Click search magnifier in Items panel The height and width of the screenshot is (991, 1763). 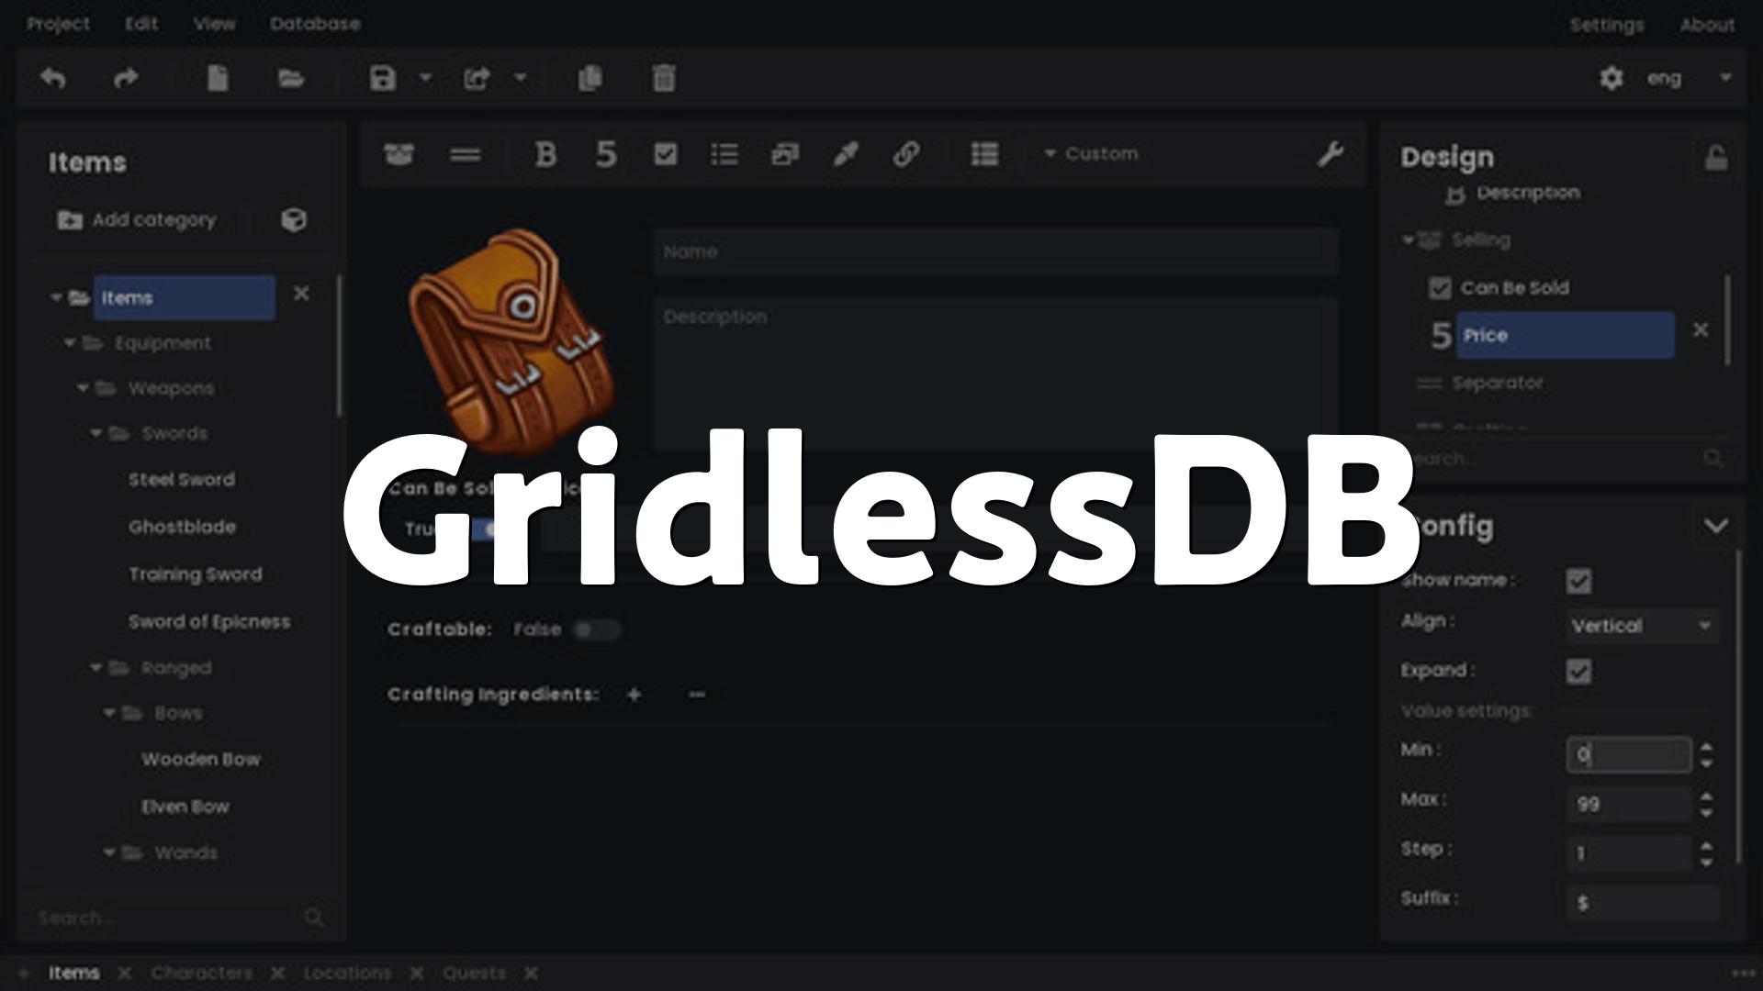[314, 917]
